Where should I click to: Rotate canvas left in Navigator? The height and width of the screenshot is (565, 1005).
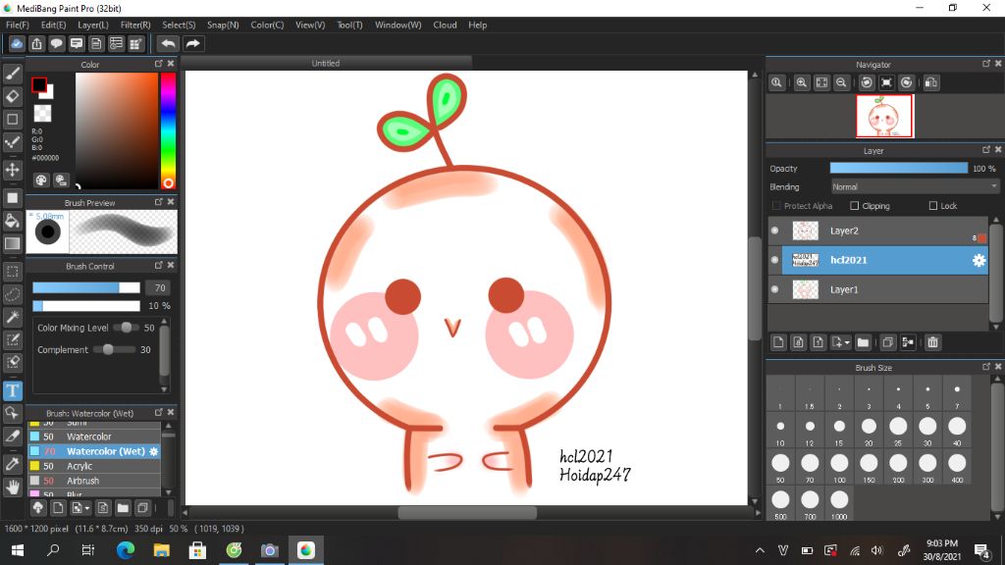(x=867, y=82)
